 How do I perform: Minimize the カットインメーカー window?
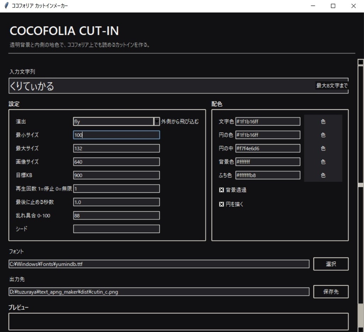point(313,6)
